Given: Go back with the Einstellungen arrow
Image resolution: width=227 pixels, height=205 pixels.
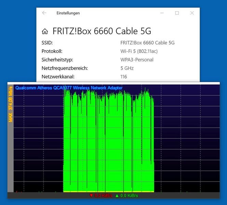Looking at the screenshot, I should coord(44,13).
